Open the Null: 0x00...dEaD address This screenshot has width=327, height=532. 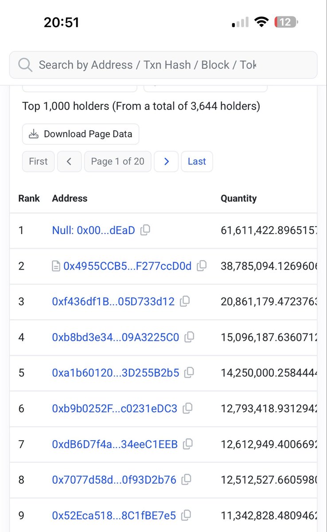pos(93,231)
